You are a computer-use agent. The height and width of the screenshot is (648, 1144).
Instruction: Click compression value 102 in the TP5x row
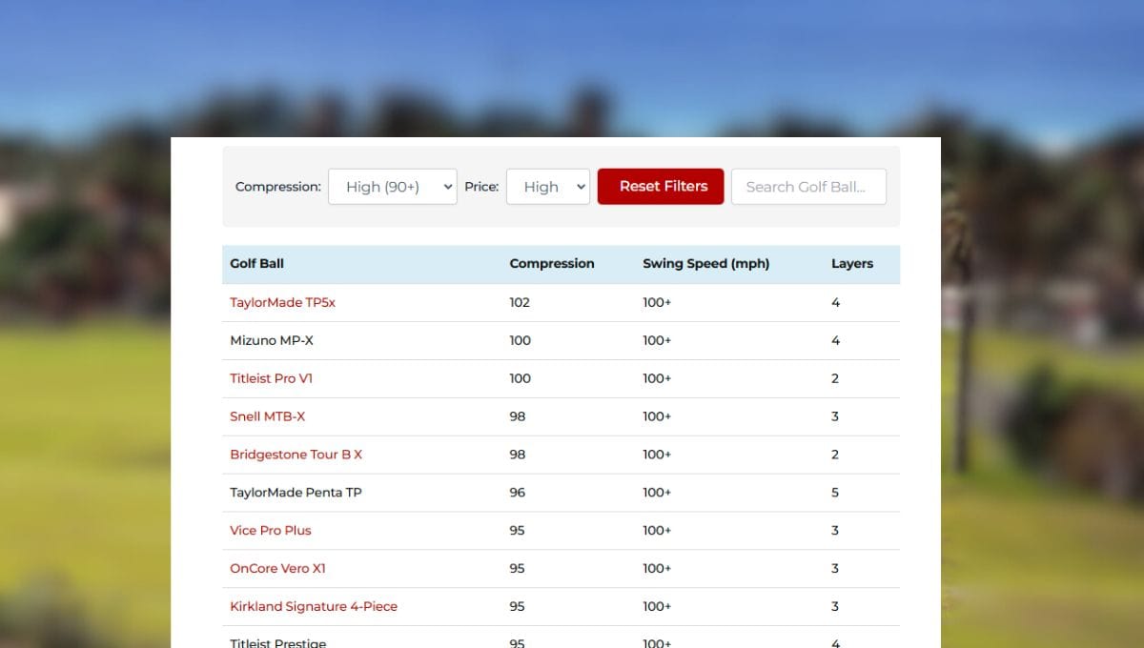520,302
